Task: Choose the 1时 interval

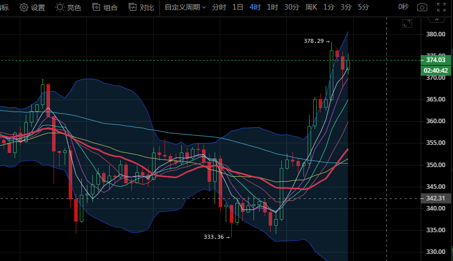Action: click(x=272, y=8)
